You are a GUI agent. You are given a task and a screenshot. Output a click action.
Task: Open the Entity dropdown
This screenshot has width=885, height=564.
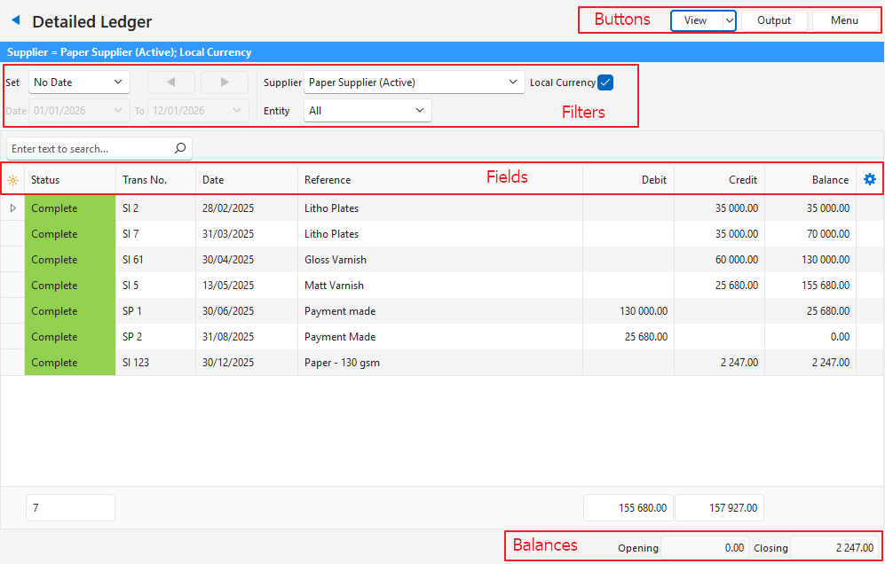tap(367, 111)
